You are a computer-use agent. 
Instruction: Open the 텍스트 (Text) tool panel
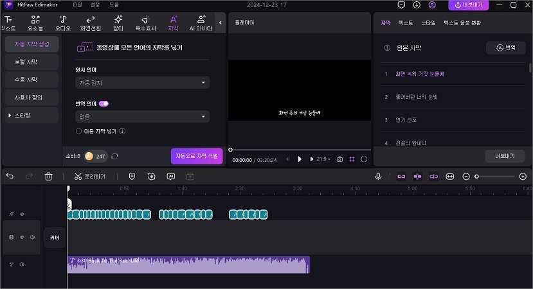click(8, 23)
